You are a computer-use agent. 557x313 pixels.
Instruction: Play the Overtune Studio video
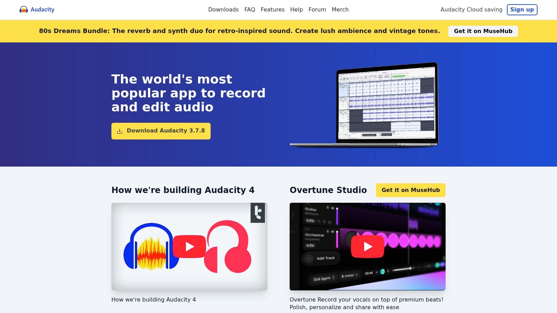(x=368, y=247)
